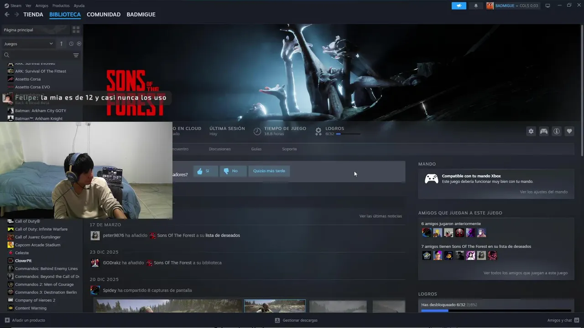Go to COMUNIDAD tab

tap(104, 15)
